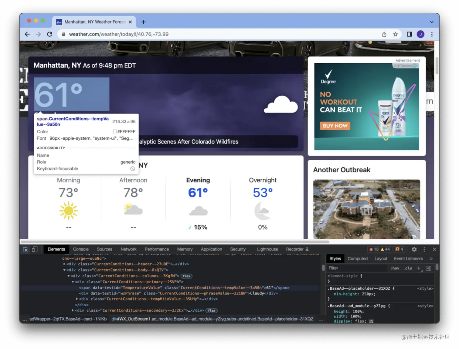Click the address bar URL
Image resolution: width=459 pixels, height=349 pixels.
[119, 34]
